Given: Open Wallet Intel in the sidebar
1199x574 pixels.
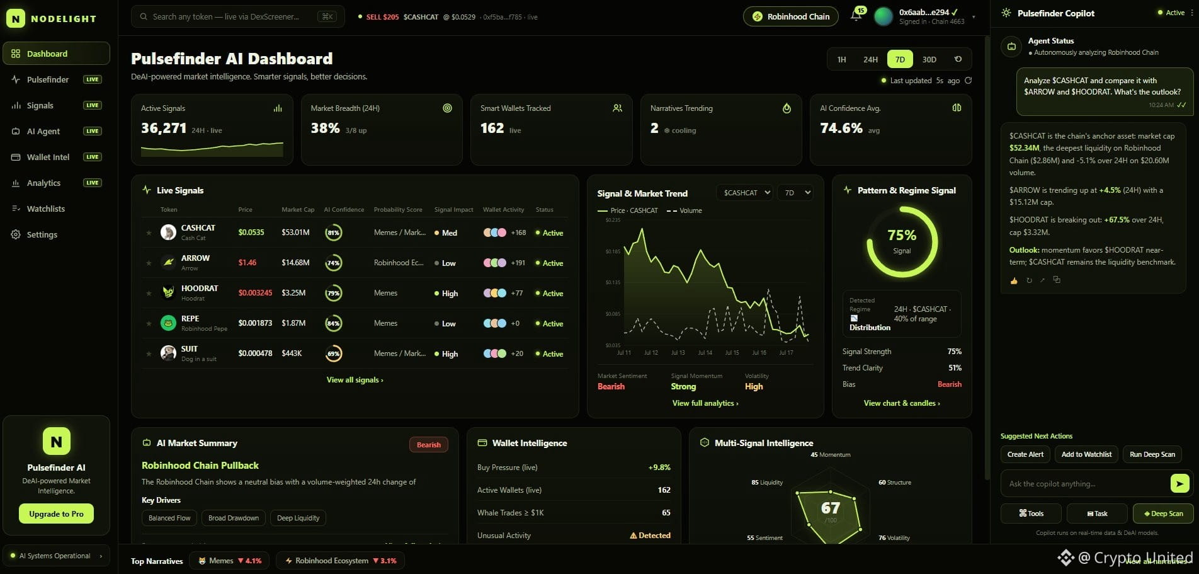Looking at the screenshot, I should point(56,157).
